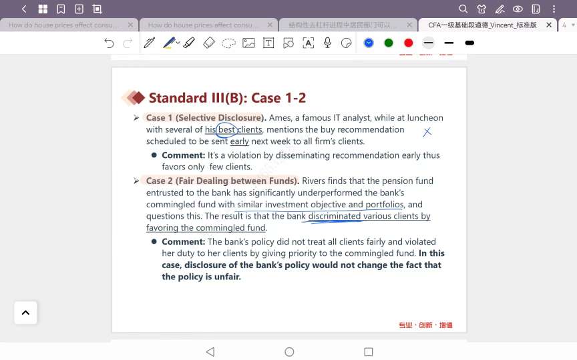Switch to the third Chinese-titled tab

[343, 25]
